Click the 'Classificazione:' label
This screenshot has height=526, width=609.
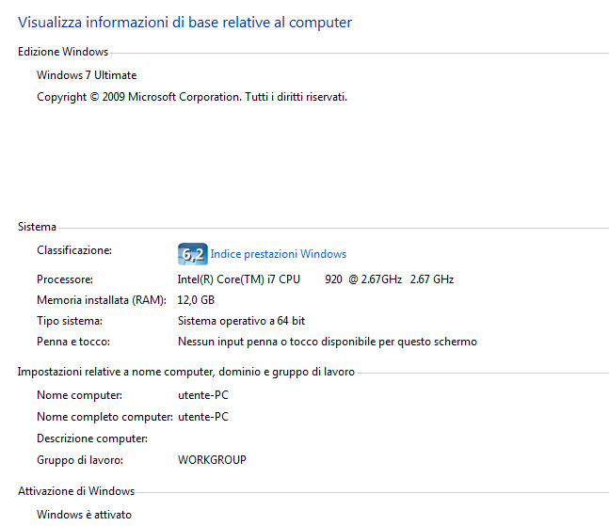[74, 250]
